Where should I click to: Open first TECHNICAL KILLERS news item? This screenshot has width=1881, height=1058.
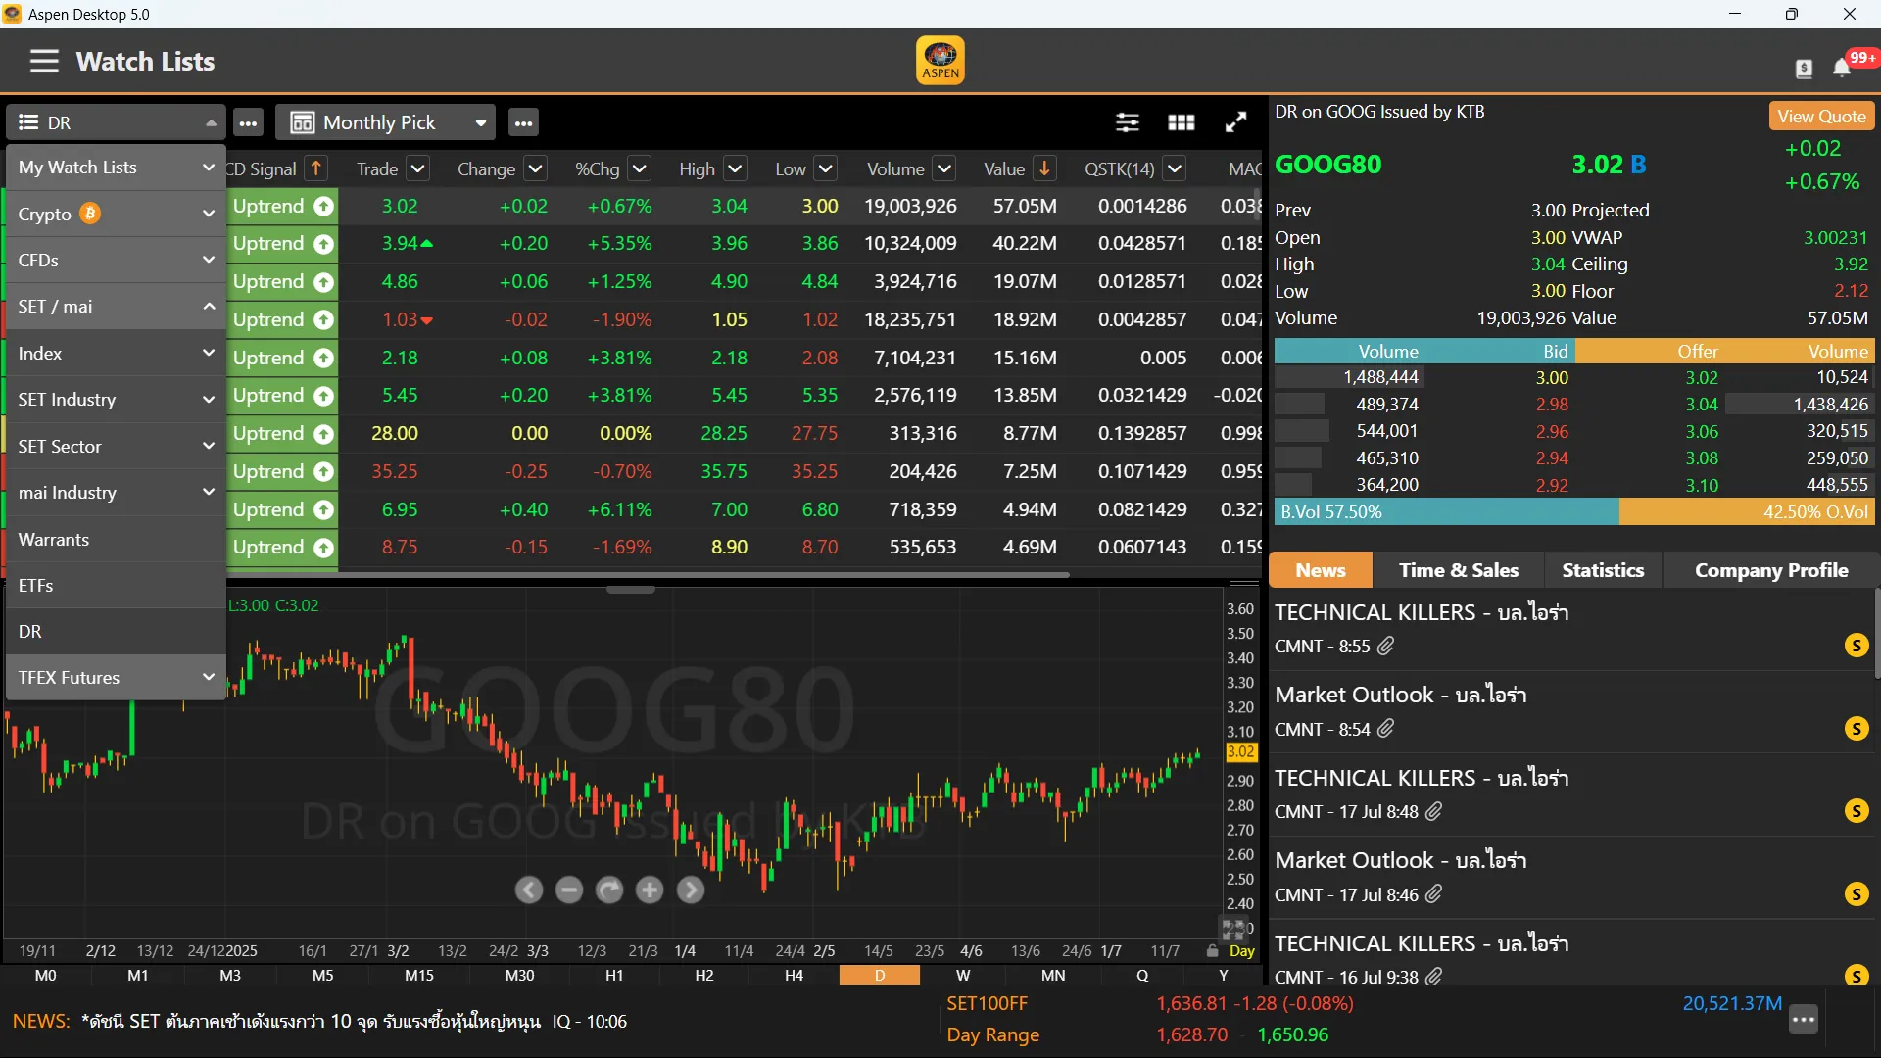click(x=1421, y=613)
